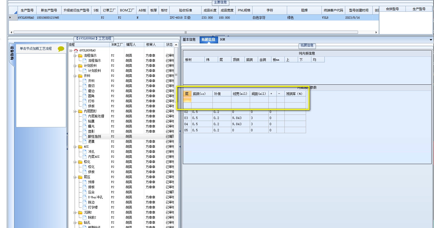
Task: Click 线宽 cell 9.843 in layer 03 row
Action: pyautogui.click(x=240, y=118)
